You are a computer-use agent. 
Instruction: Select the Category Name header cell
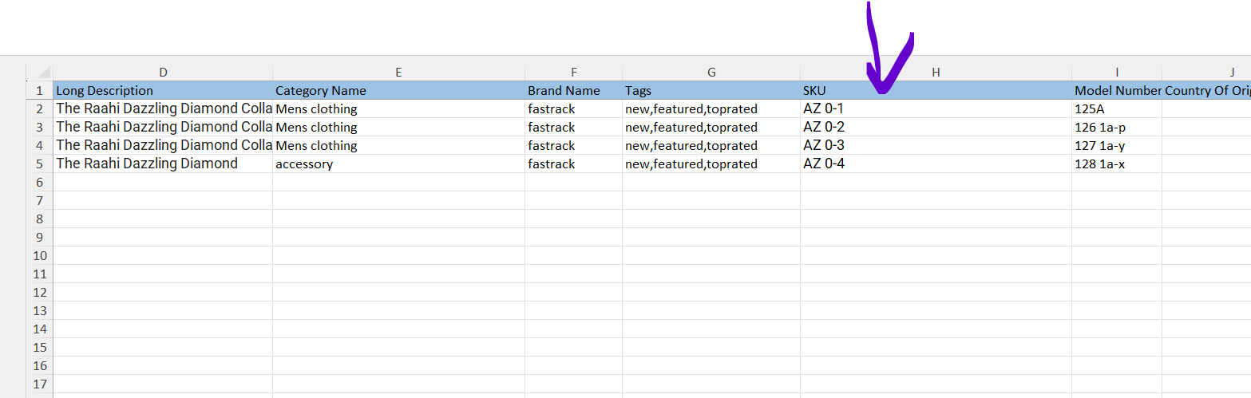[398, 90]
